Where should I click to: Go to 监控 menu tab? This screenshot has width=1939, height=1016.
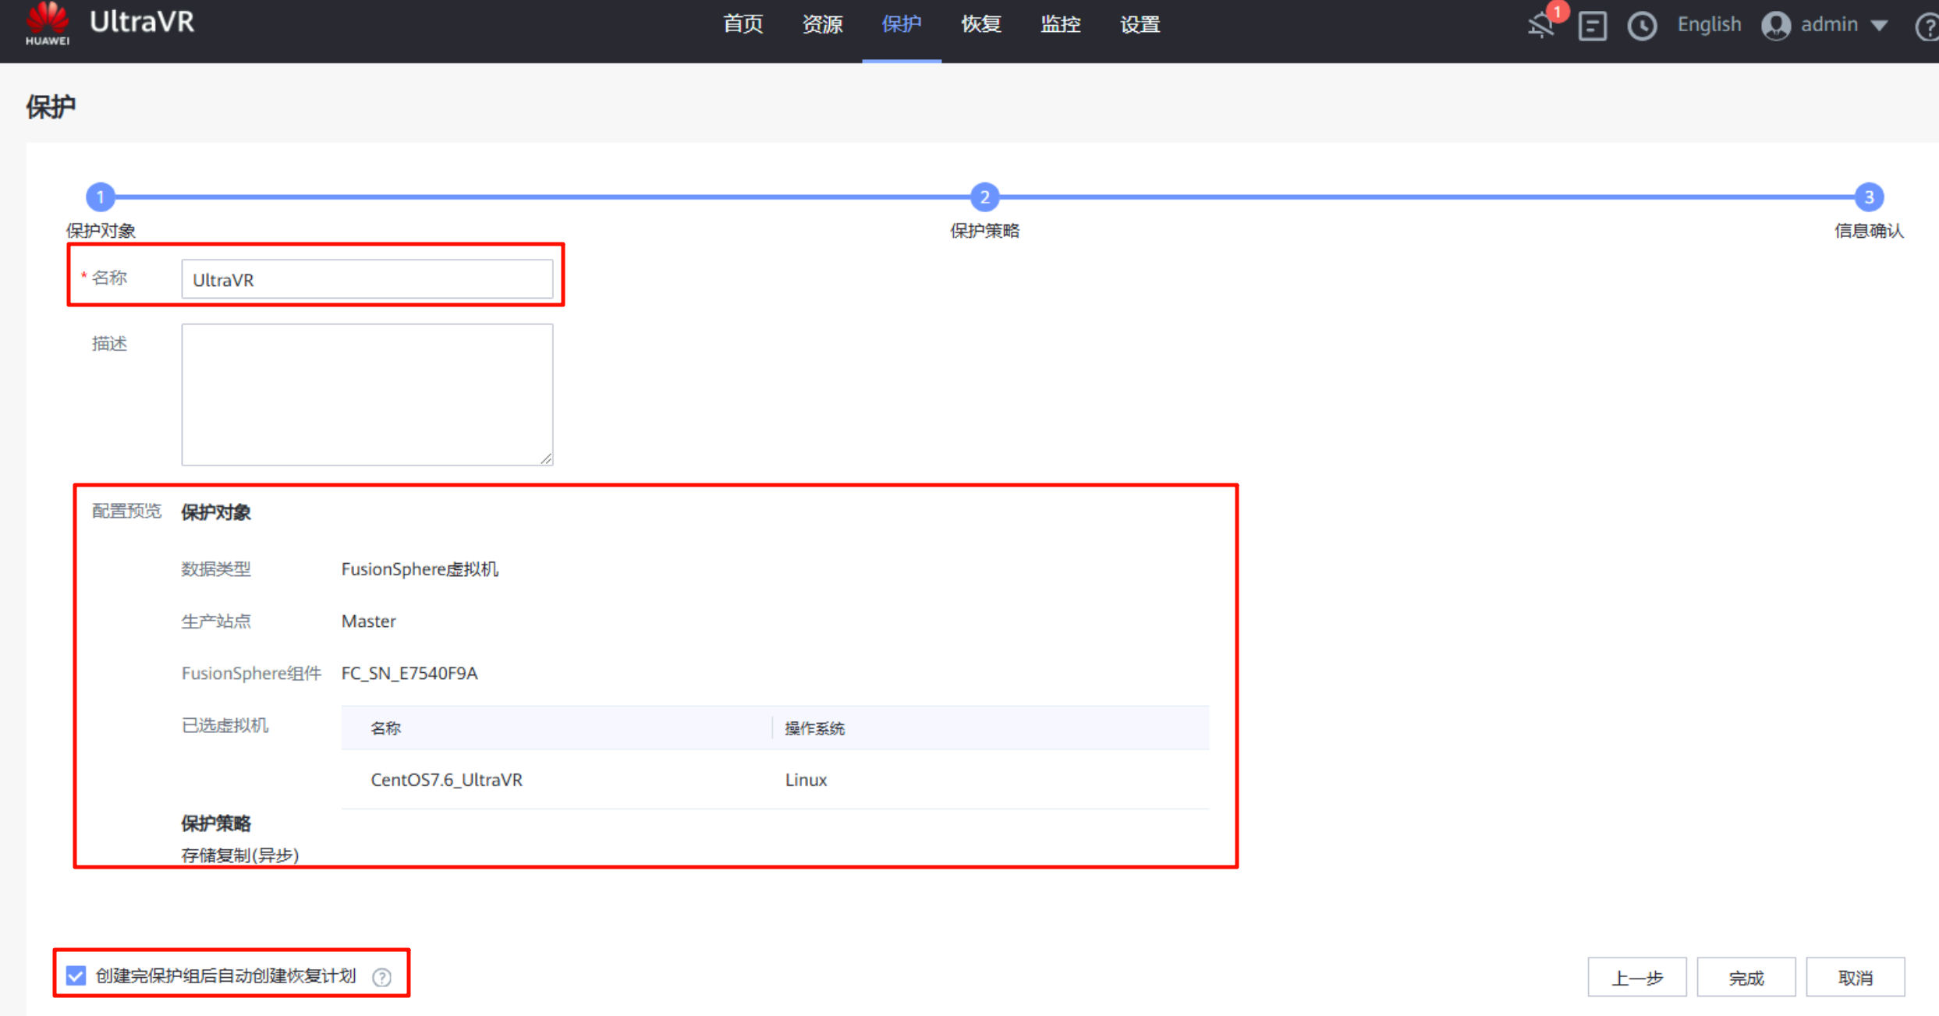pyautogui.click(x=1060, y=25)
